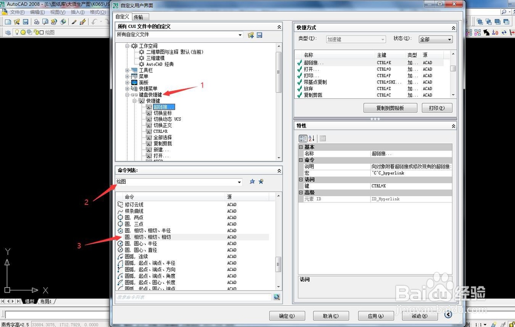
Task: Switch to the 自定义 tab
Action: tap(122, 16)
